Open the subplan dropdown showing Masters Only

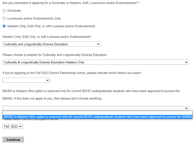point(95,62)
